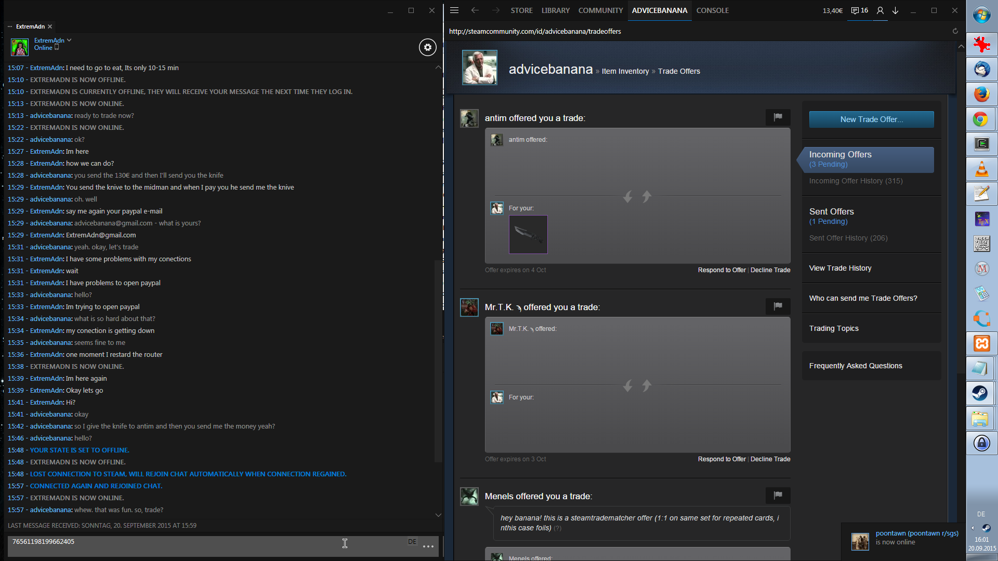Click the Steam icon in taskbar
998x561 pixels.
(x=981, y=393)
